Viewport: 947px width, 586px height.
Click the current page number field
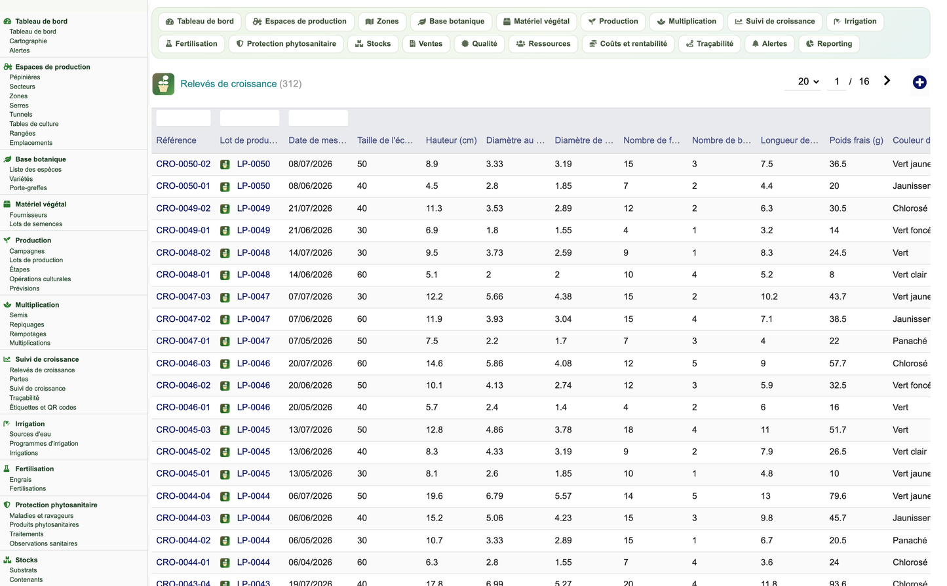pos(837,81)
